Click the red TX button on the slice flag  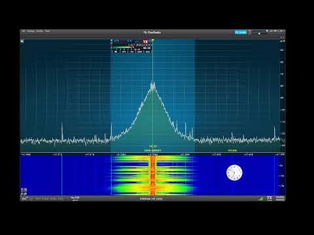[145, 42]
